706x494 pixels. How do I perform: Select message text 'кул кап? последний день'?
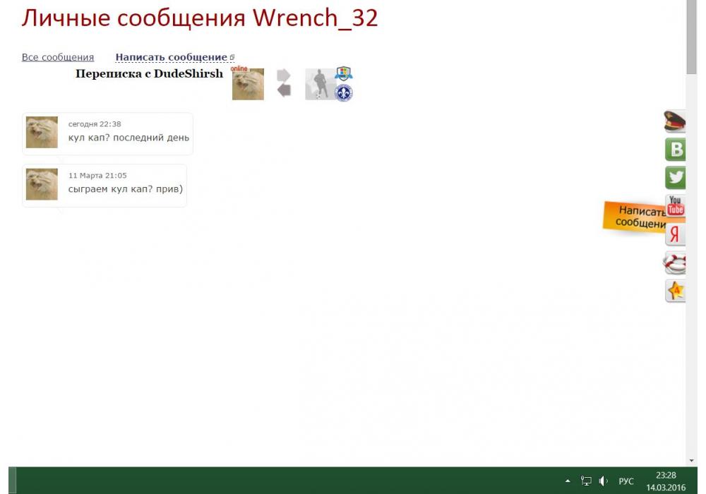[x=128, y=138]
